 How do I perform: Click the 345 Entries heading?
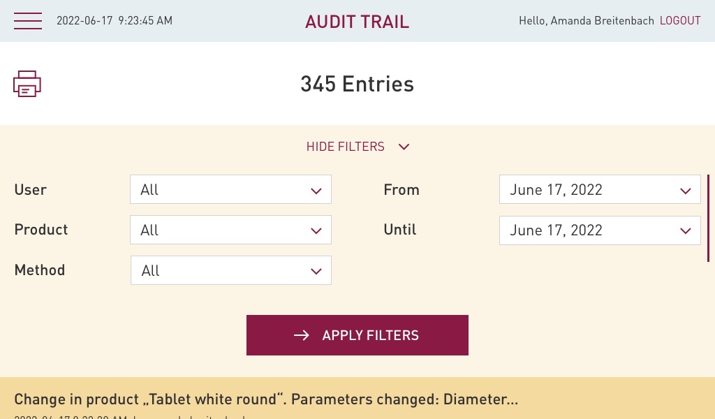click(357, 84)
